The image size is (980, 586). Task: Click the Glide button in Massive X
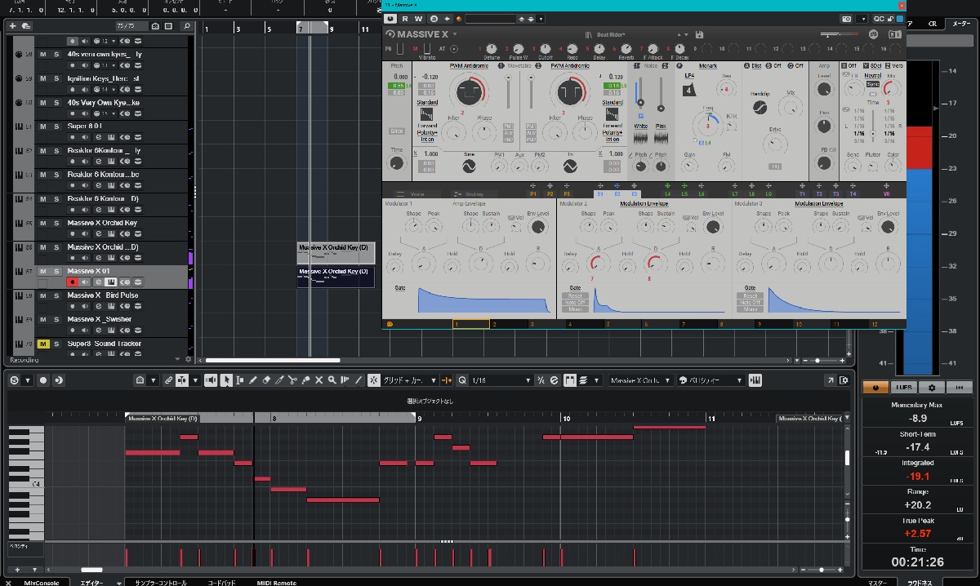[x=396, y=131]
